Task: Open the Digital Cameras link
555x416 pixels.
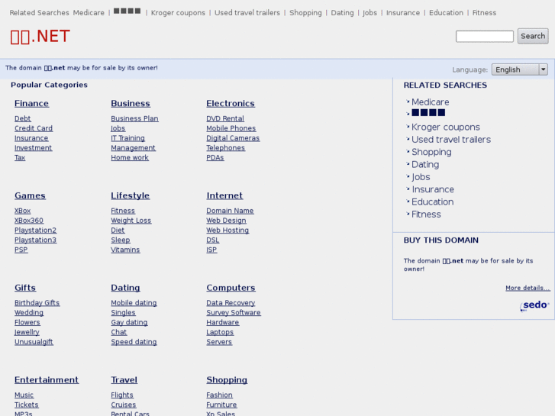Action: (233, 138)
